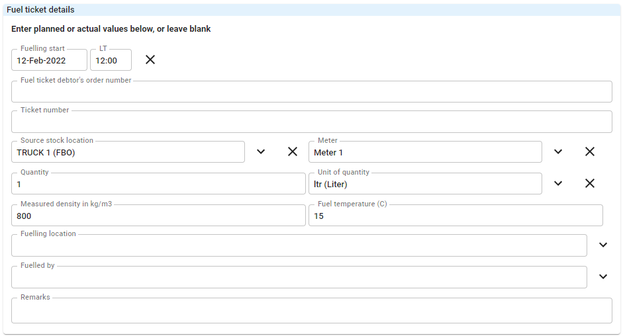Image resolution: width=623 pixels, height=336 pixels.
Task: Open the Source stock location dropdown
Action: coord(261,151)
